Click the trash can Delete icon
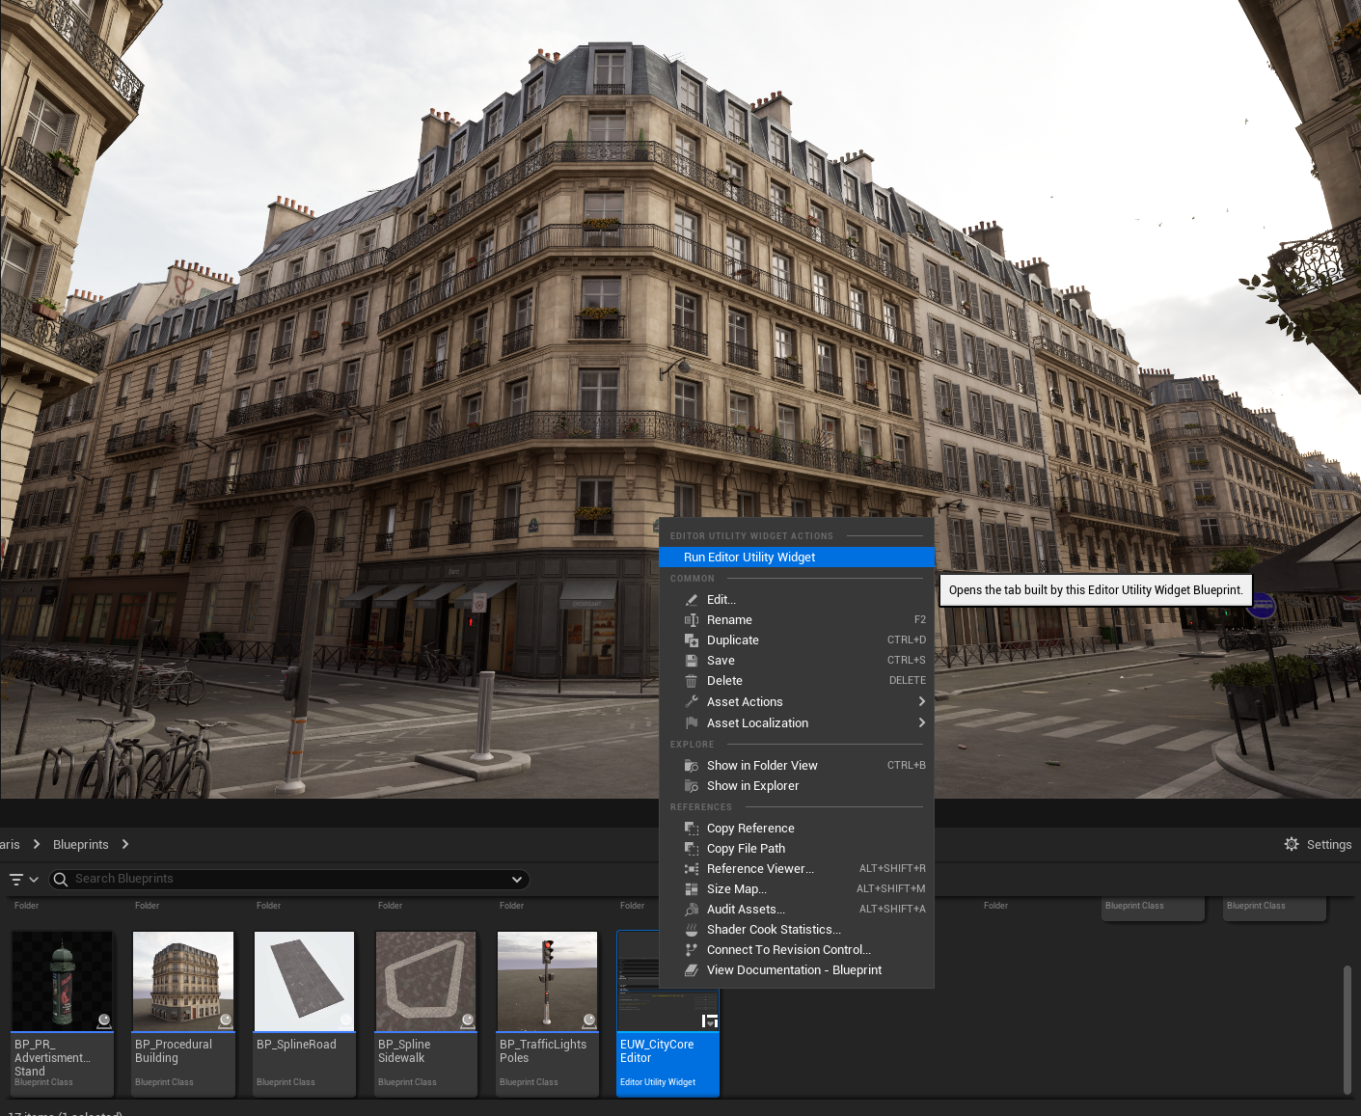 point(691,681)
